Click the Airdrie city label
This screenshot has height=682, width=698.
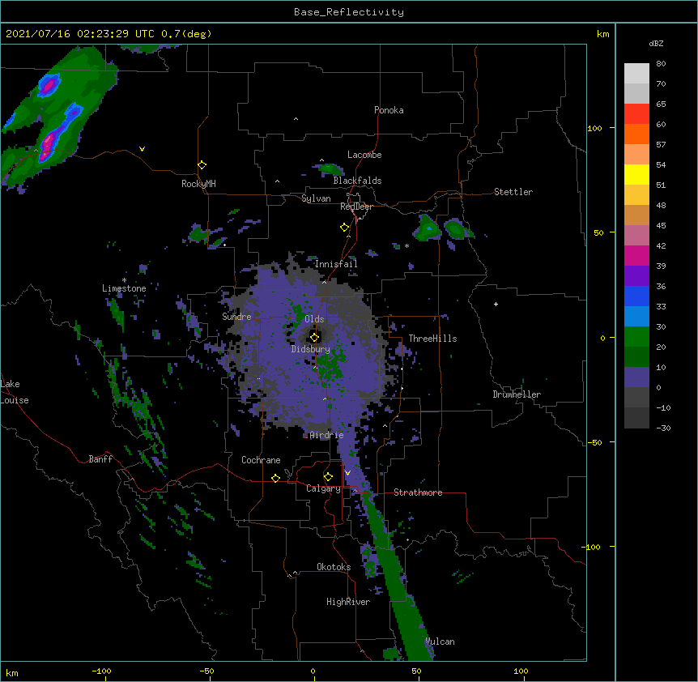coord(326,435)
